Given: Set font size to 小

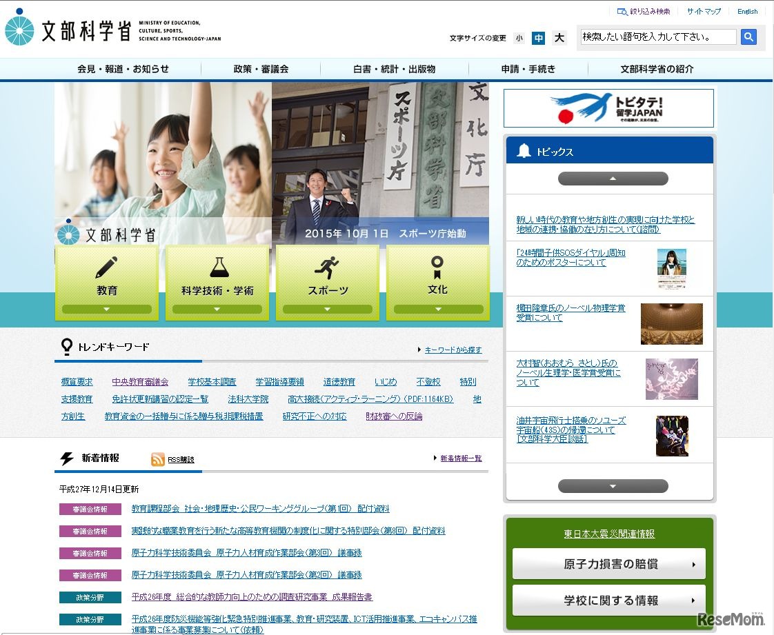Looking at the screenshot, I should pyautogui.click(x=519, y=38).
